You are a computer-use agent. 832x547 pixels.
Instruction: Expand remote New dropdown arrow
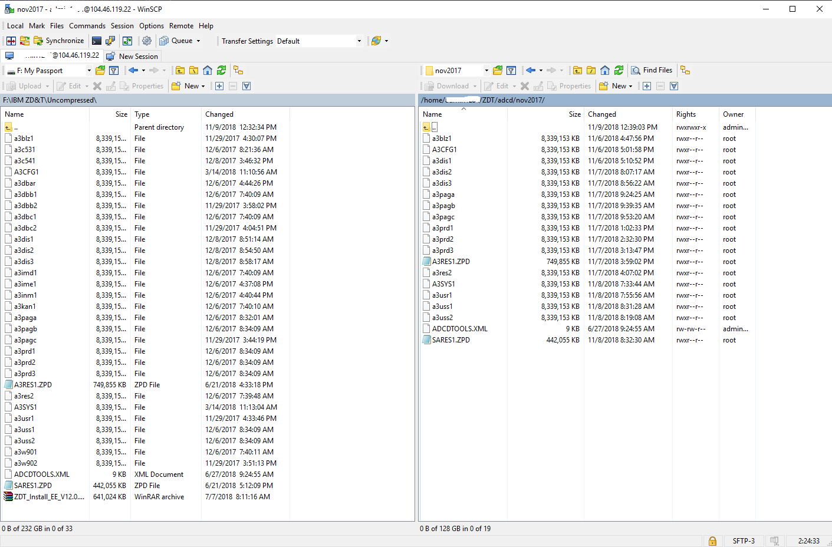[630, 86]
